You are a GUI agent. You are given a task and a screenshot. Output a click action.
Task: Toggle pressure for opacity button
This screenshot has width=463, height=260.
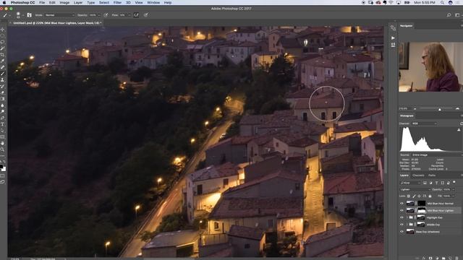click(106, 14)
